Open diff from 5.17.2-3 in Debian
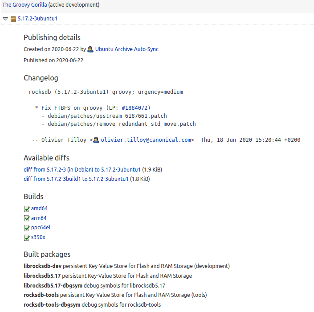Viewport: 314px width, 312px height. (82, 169)
